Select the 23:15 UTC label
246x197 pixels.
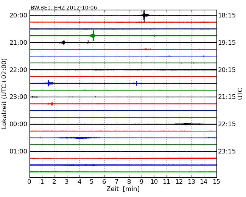[227, 151]
